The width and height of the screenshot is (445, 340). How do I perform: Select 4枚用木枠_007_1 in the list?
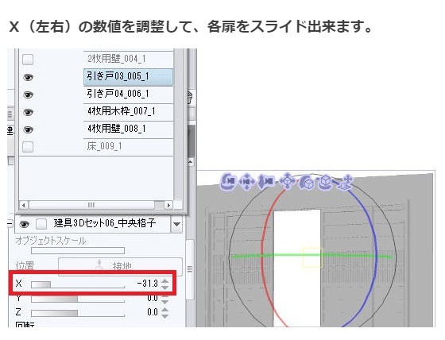point(128,112)
